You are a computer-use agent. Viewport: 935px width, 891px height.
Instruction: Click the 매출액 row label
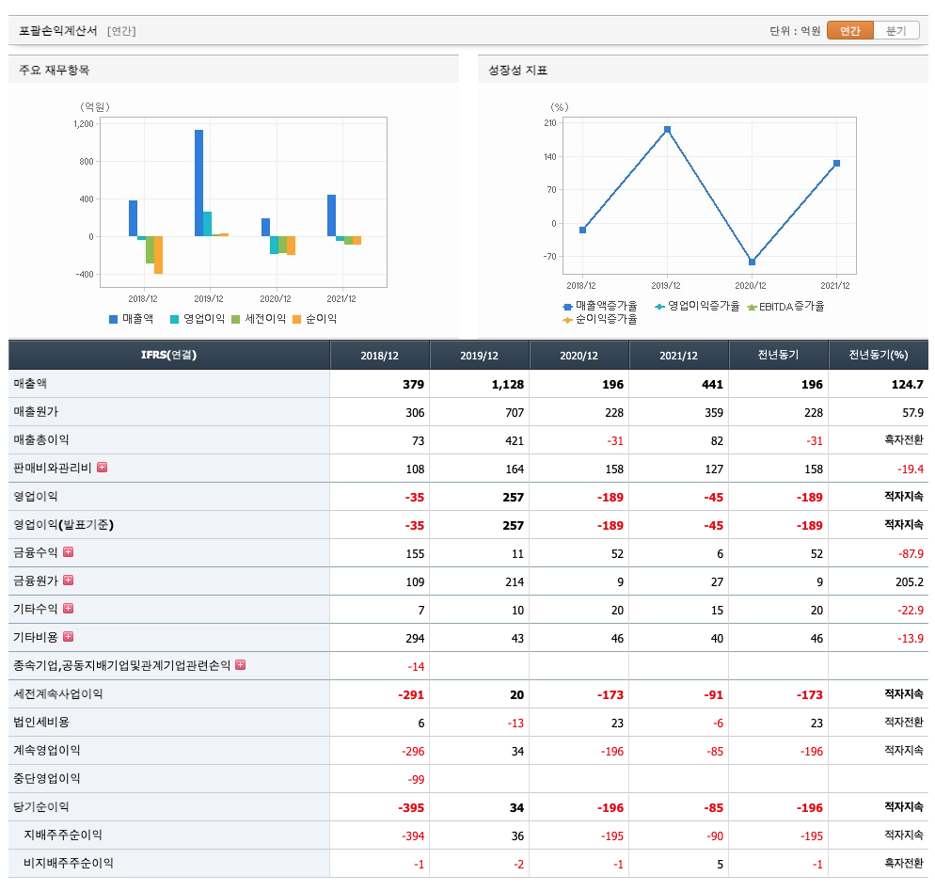click(30, 384)
